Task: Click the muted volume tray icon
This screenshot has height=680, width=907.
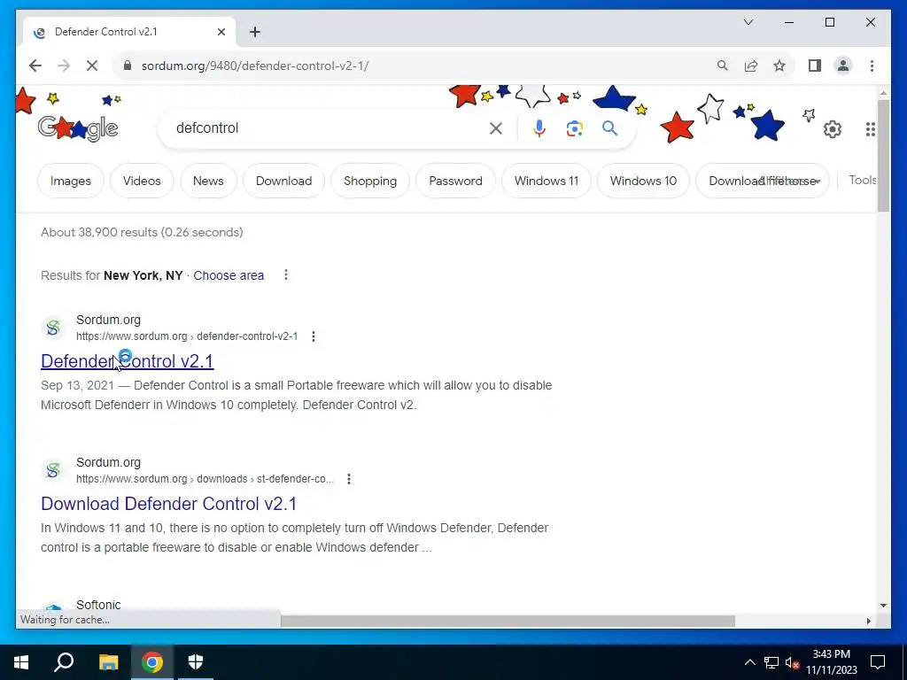Action: (x=793, y=662)
